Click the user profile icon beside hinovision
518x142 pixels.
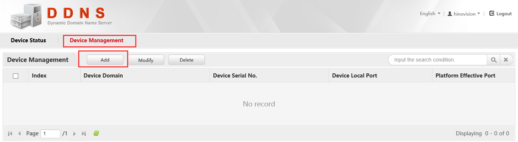(x=450, y=13)
